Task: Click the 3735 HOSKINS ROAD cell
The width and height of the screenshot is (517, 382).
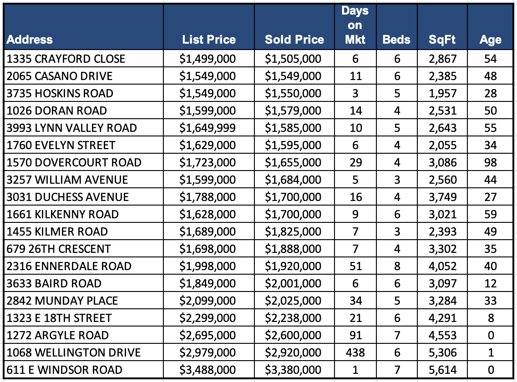Action: (x=60, y=93)
